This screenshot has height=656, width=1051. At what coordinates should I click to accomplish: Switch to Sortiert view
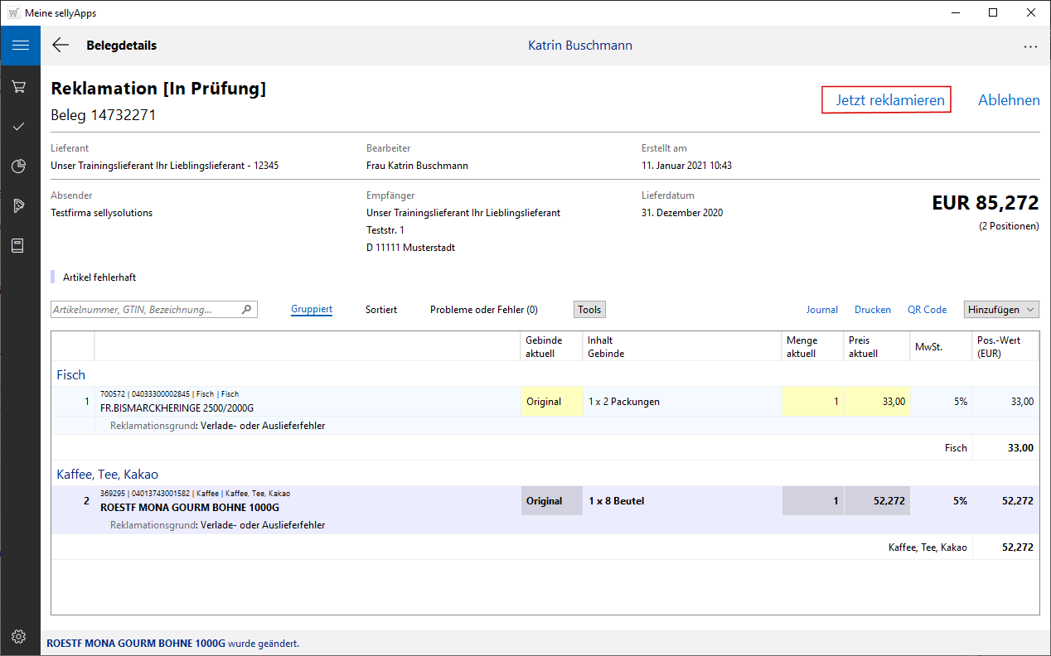381,310
